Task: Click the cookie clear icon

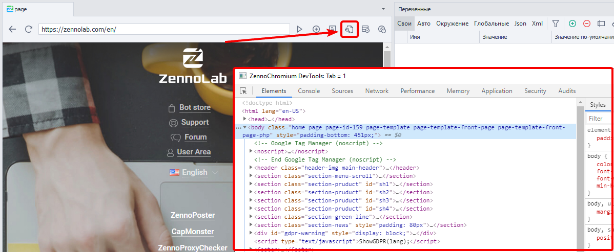Action: [382, 29]
